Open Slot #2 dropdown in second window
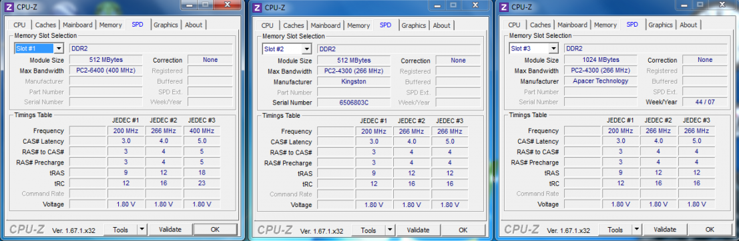This screenshot has height=241, width=739. pyautogui.click(x=307, y=49)
